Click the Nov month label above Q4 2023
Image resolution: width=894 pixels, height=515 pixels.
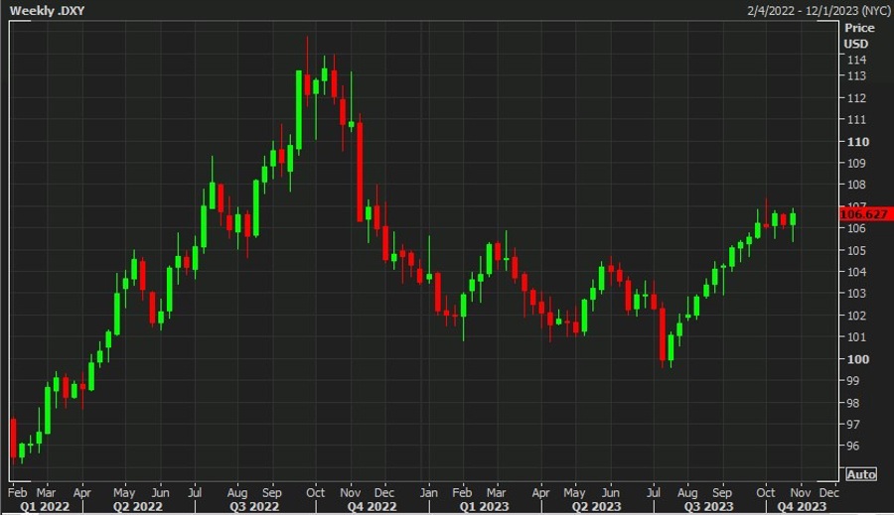pos(801,493)
